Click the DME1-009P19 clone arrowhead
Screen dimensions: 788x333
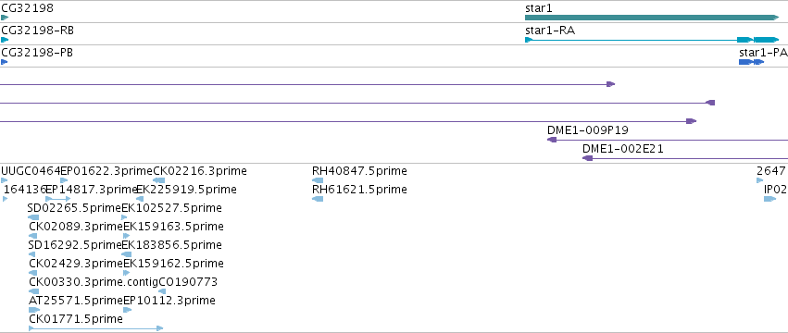pyautogui.click(x=552, y=140)
